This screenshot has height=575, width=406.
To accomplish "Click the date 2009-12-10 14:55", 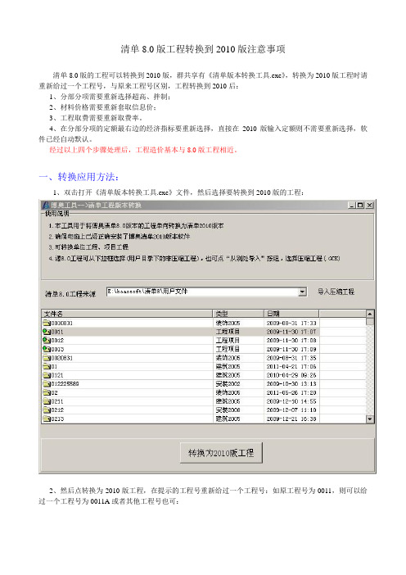I will tap(291, 401).
